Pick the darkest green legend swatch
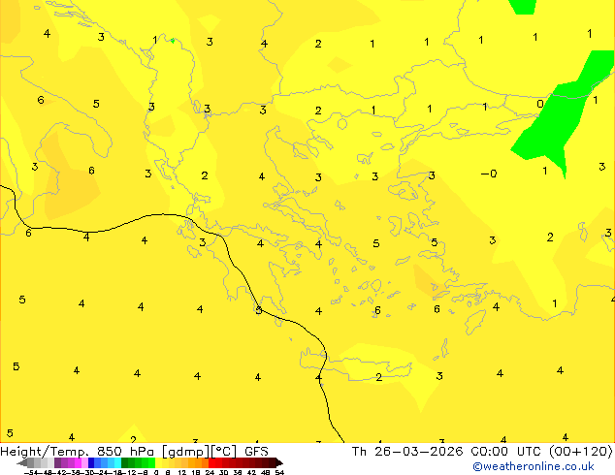This screenshot has width=615, height=475. point(124,462)
